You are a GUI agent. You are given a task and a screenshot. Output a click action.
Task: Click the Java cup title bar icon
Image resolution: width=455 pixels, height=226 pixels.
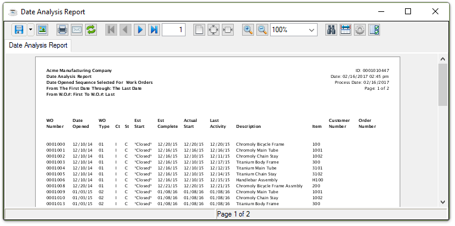pyautogui.click(x=12, y=12)
